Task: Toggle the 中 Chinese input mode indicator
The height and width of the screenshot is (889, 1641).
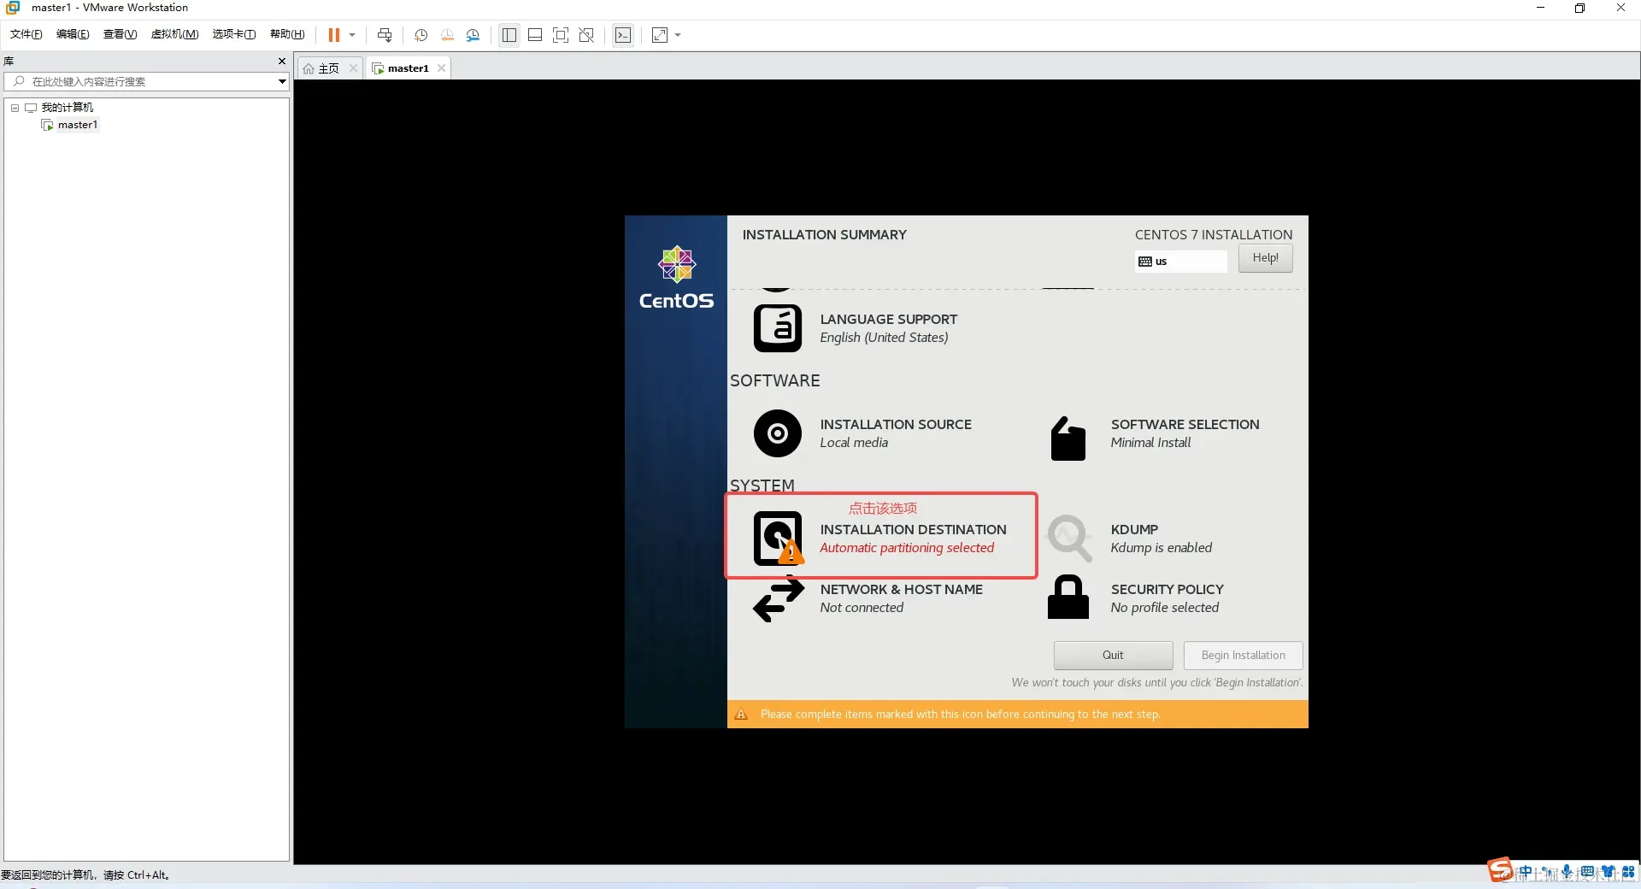Action: coord(1526,872)
